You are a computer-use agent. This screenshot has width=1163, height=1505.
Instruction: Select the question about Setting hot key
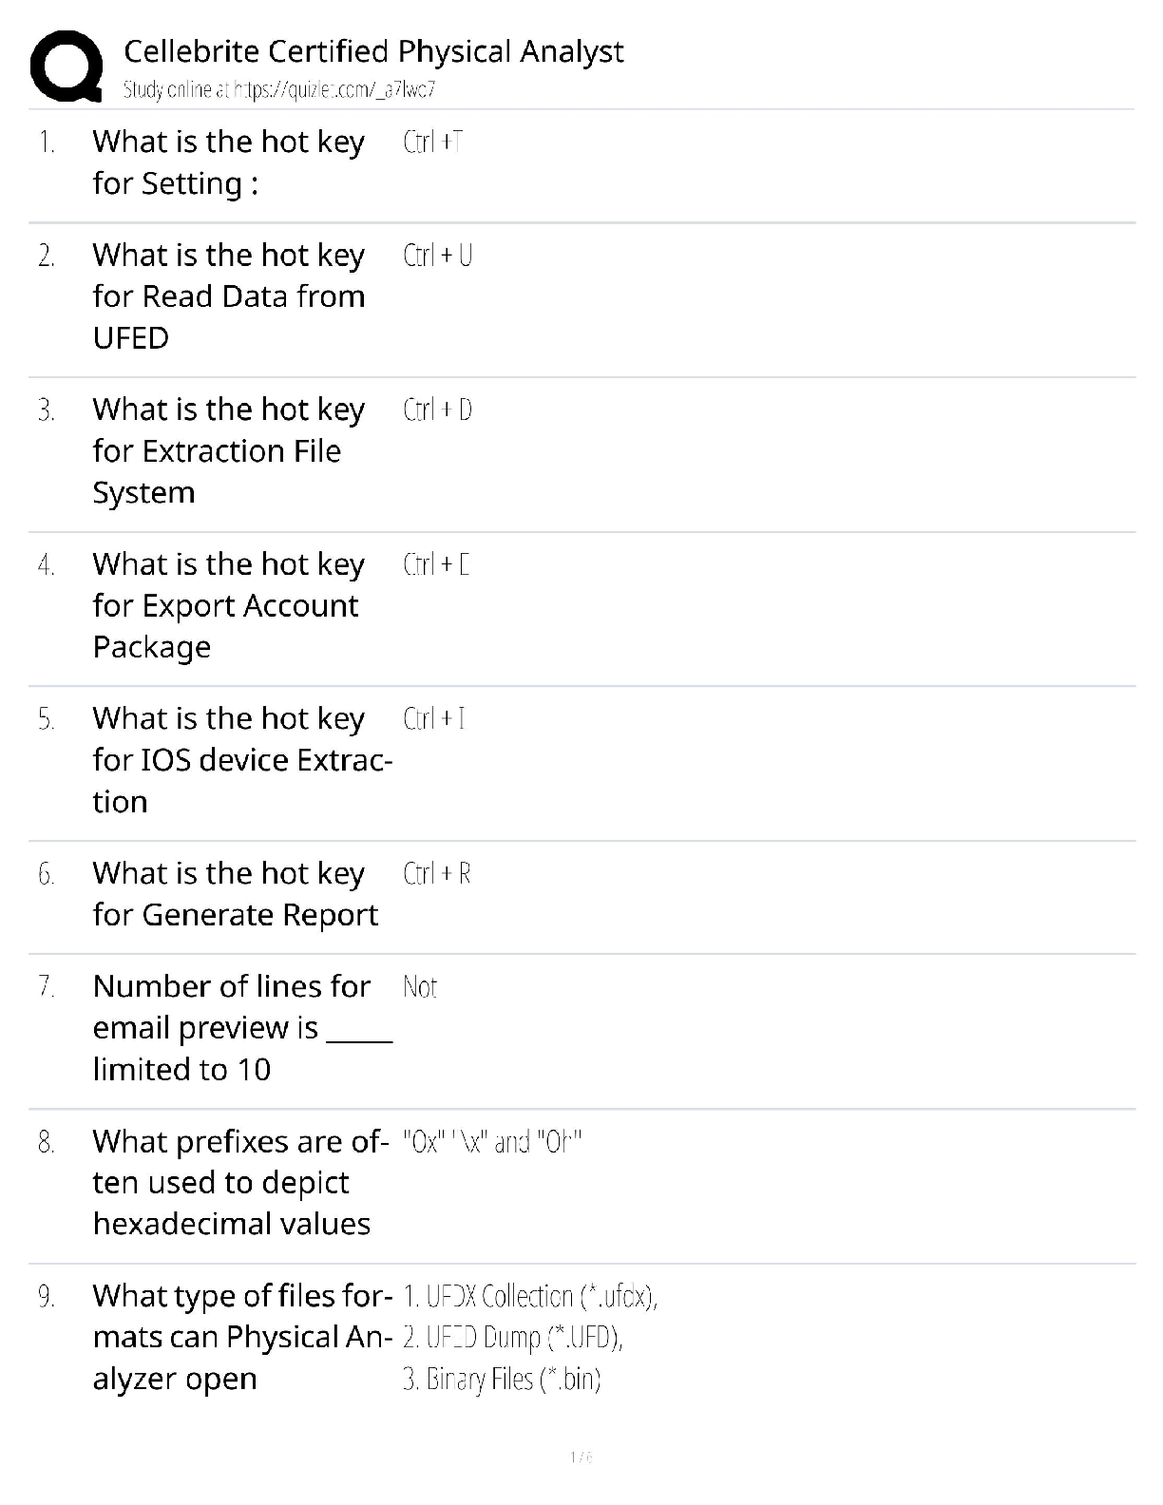coord(229,162)
